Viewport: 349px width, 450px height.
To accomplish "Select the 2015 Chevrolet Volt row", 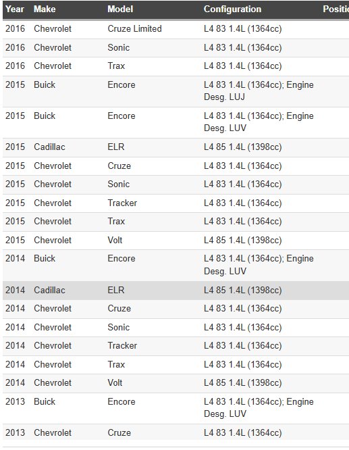I will (176, 241).
